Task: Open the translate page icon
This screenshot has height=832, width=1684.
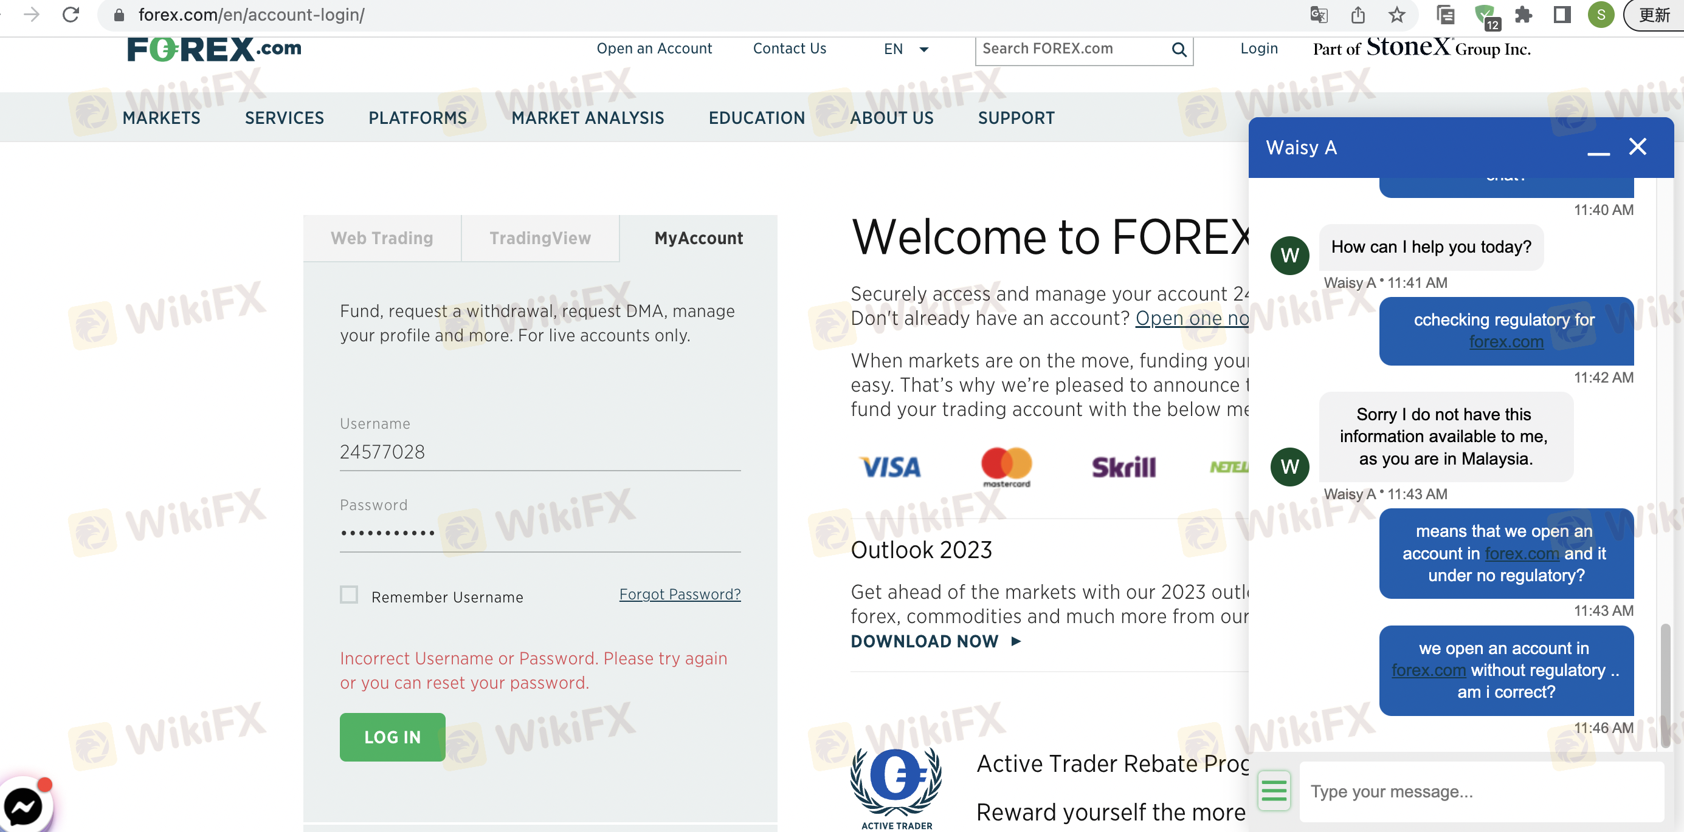Action: (1319, 15)
